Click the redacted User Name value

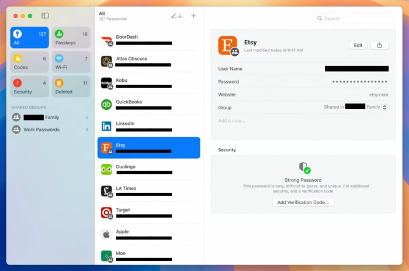coord(356,68)
